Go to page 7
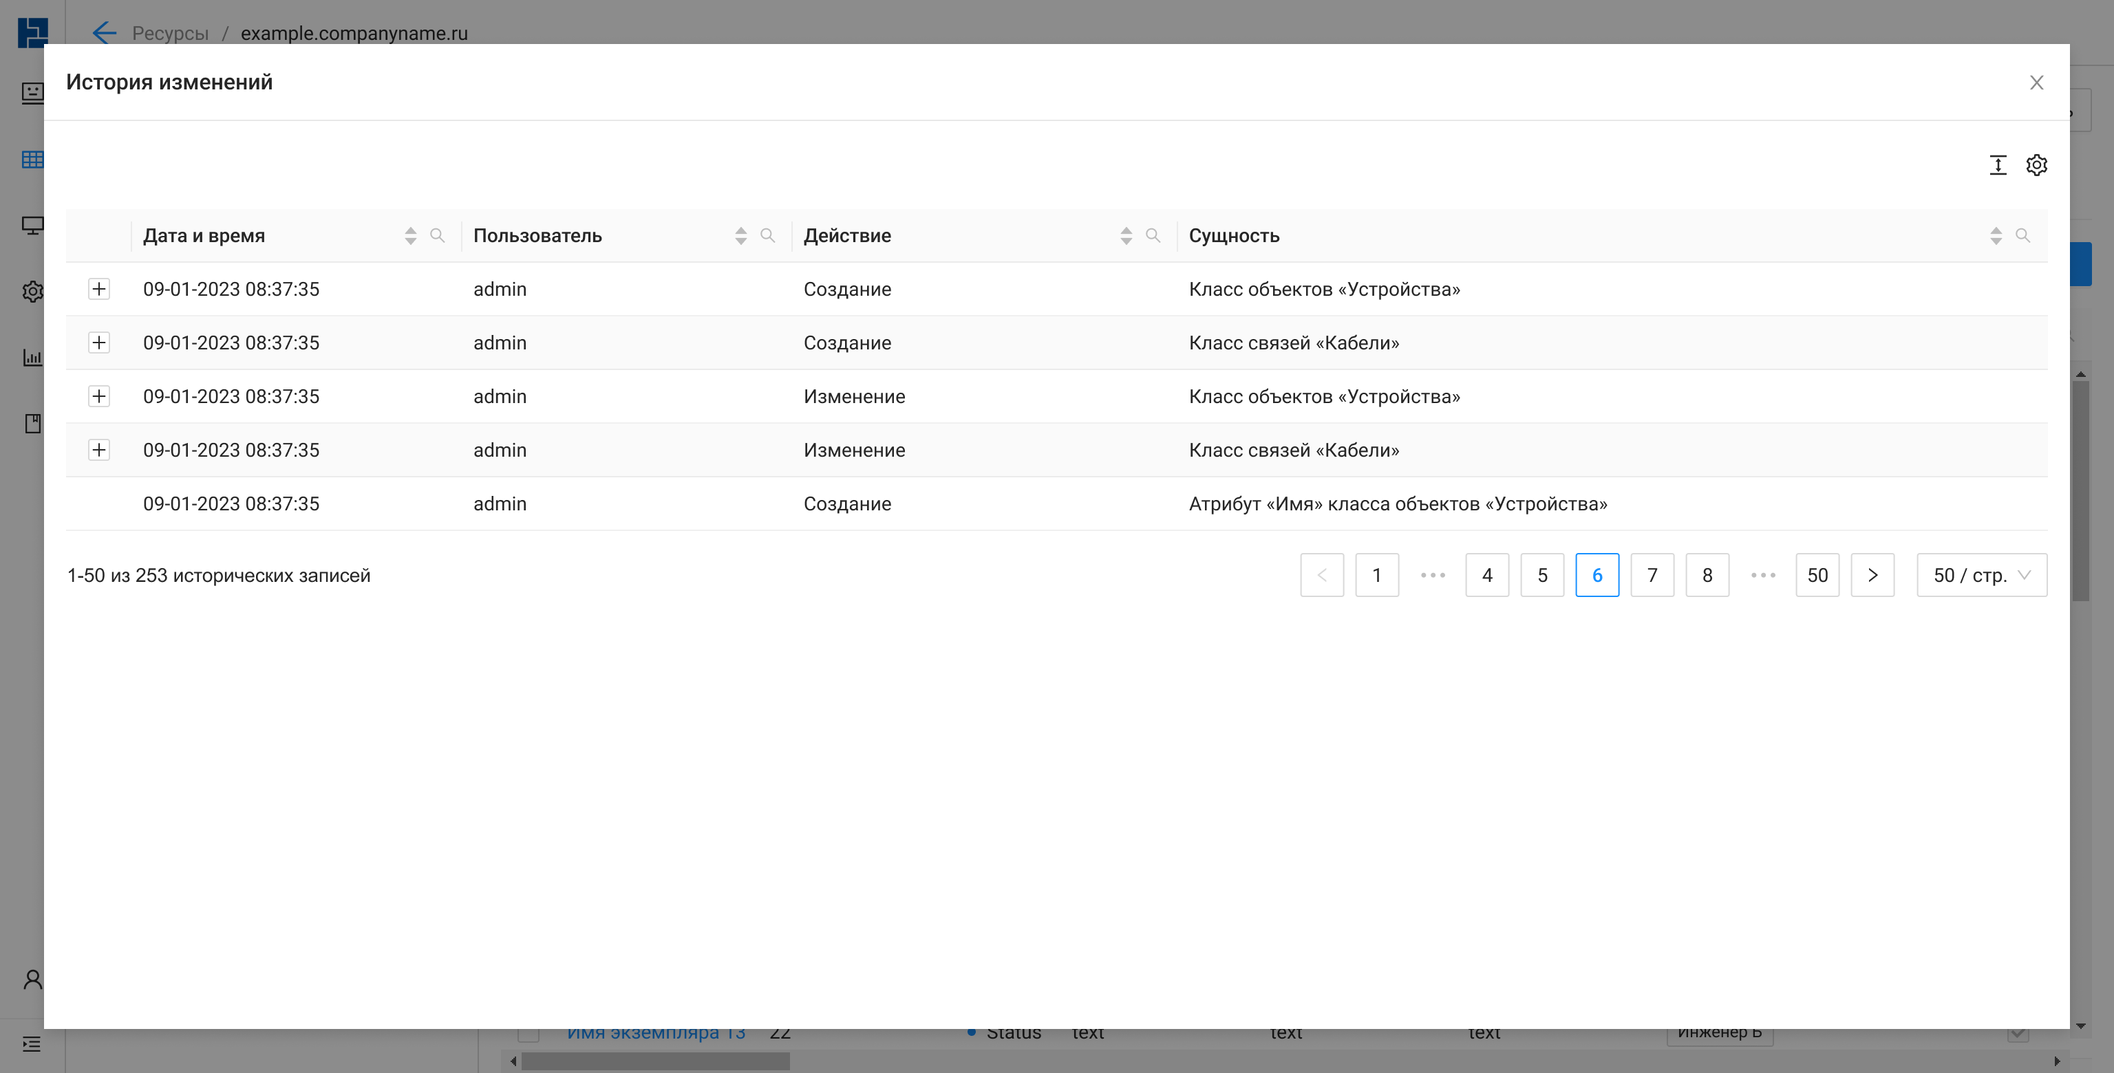Viewport: 2114px width, 1073px height. click(1651, 575)
